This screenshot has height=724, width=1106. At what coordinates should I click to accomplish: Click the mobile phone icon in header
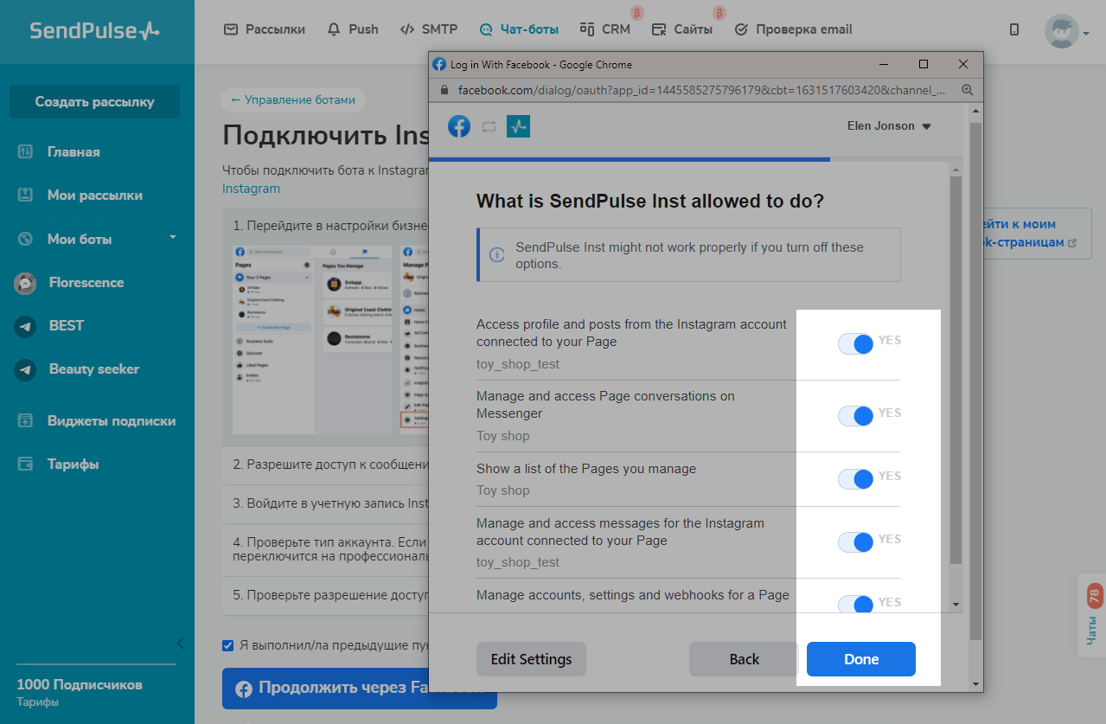pyautogui.click(x=1014, y=29)
